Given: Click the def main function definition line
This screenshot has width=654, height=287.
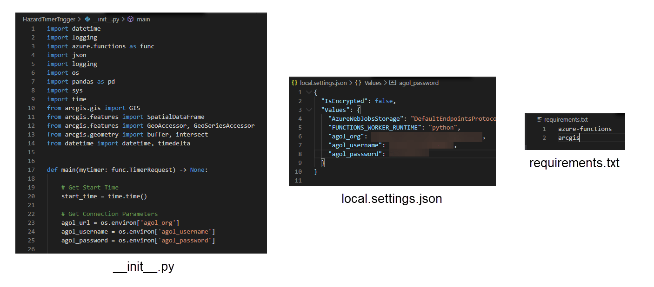Looking at the screenshot, I should [x=127, y=170].
